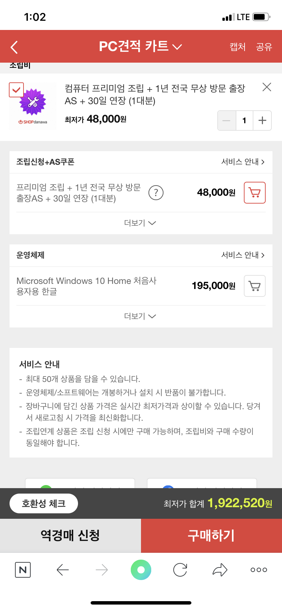Image resolution: width=282 pixels, height=610 pixels.
Task: Click the question mark help icon
Action: tap(156, 193)
